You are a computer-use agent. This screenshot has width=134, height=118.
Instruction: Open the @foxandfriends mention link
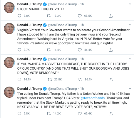pyautogui.click(x=93, y=98)
